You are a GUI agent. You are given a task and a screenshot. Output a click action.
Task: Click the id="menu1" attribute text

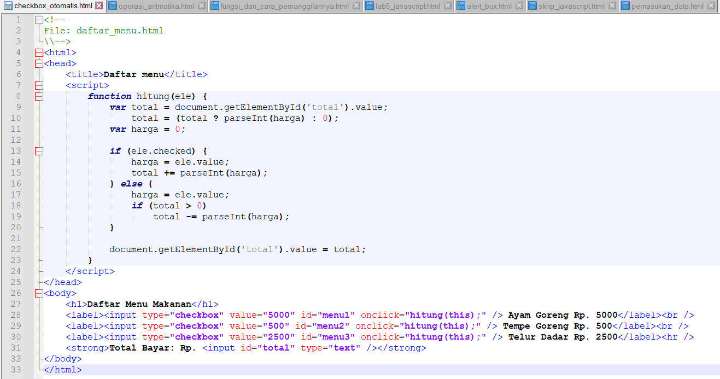coord(328,315)
